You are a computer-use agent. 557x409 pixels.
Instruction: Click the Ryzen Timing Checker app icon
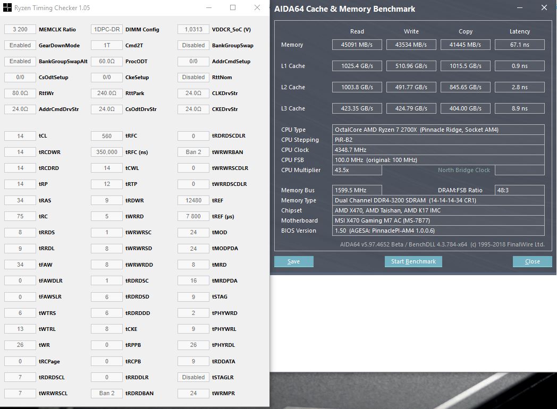point(7,7)
